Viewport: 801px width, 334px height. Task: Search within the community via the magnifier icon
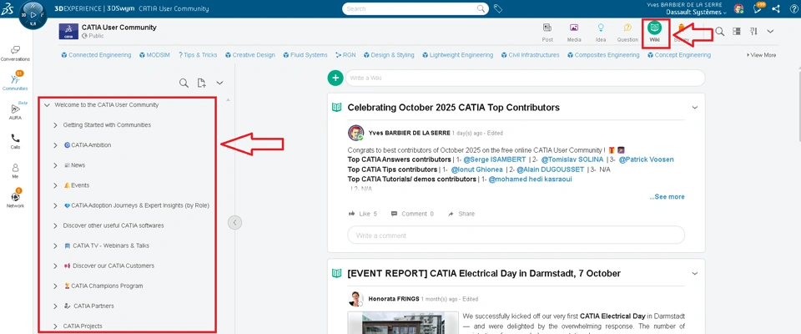coord(719,32)
